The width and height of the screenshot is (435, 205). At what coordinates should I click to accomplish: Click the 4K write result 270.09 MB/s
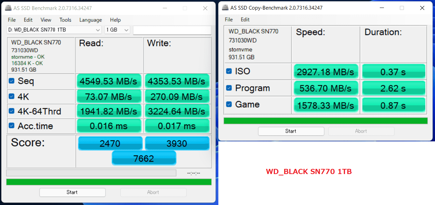click(x=177, y=97)
